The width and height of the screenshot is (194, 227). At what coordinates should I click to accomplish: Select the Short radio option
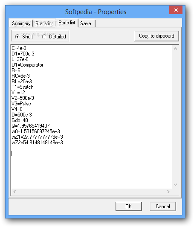24,37
